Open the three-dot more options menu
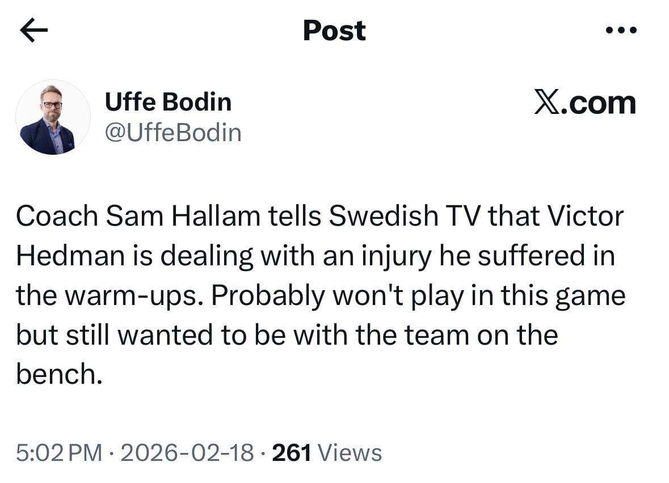Image resolution: width=669 pixels, height=483 pixels. point(621,29)
